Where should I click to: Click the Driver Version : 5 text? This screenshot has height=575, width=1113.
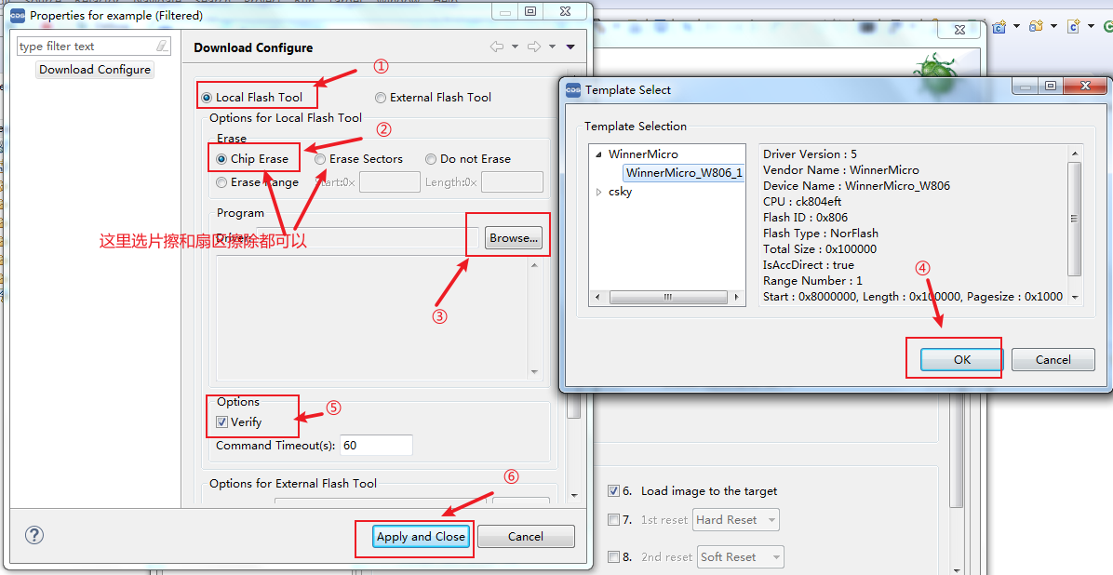(x=810, y=154)
